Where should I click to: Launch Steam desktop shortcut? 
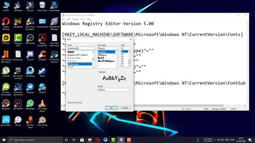point(42,72)
